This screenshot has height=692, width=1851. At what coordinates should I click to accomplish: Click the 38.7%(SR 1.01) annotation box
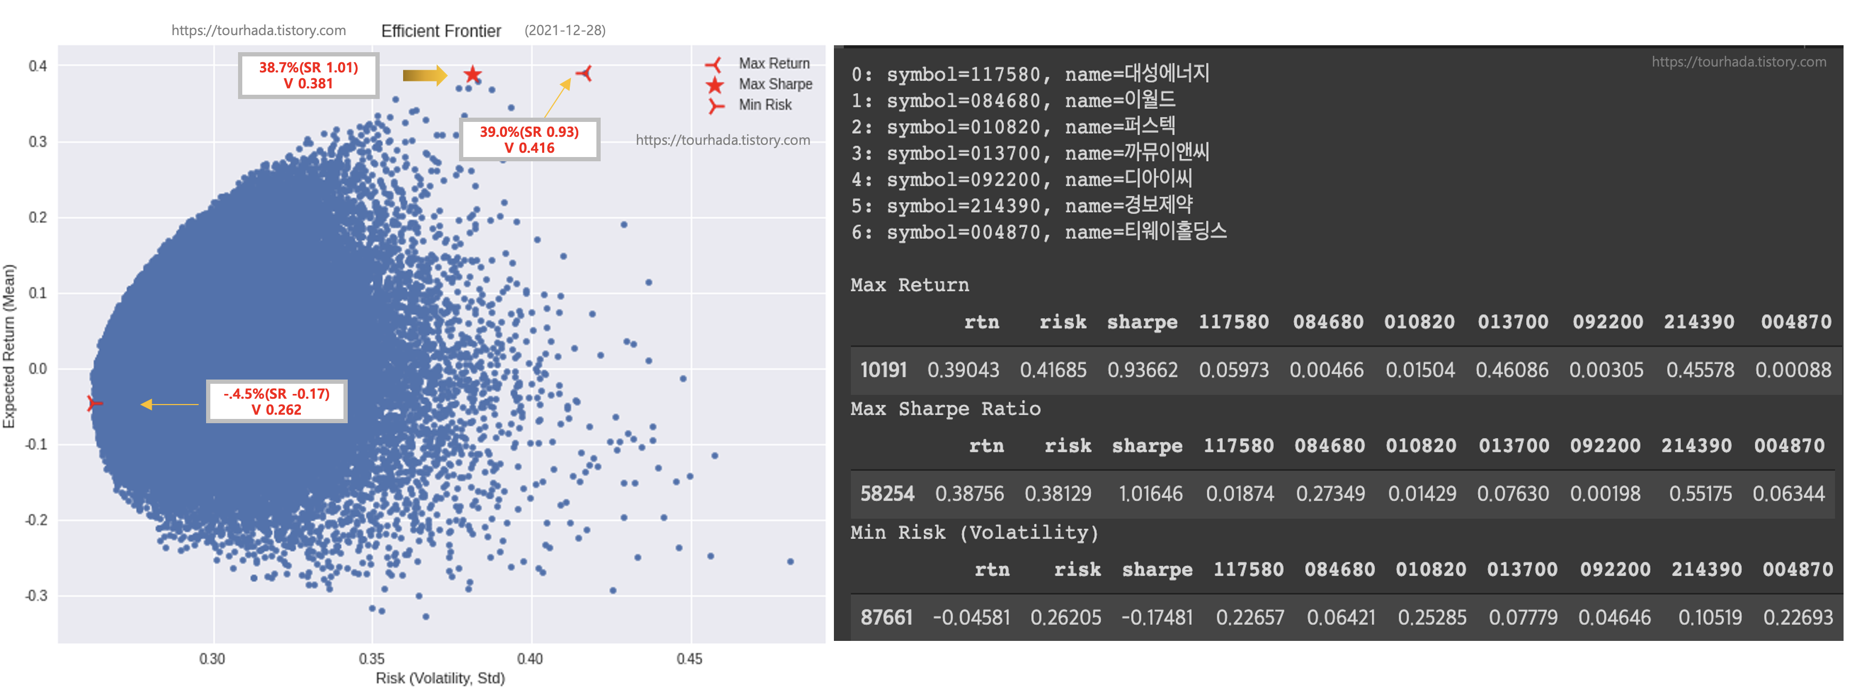tap(308, 76)
